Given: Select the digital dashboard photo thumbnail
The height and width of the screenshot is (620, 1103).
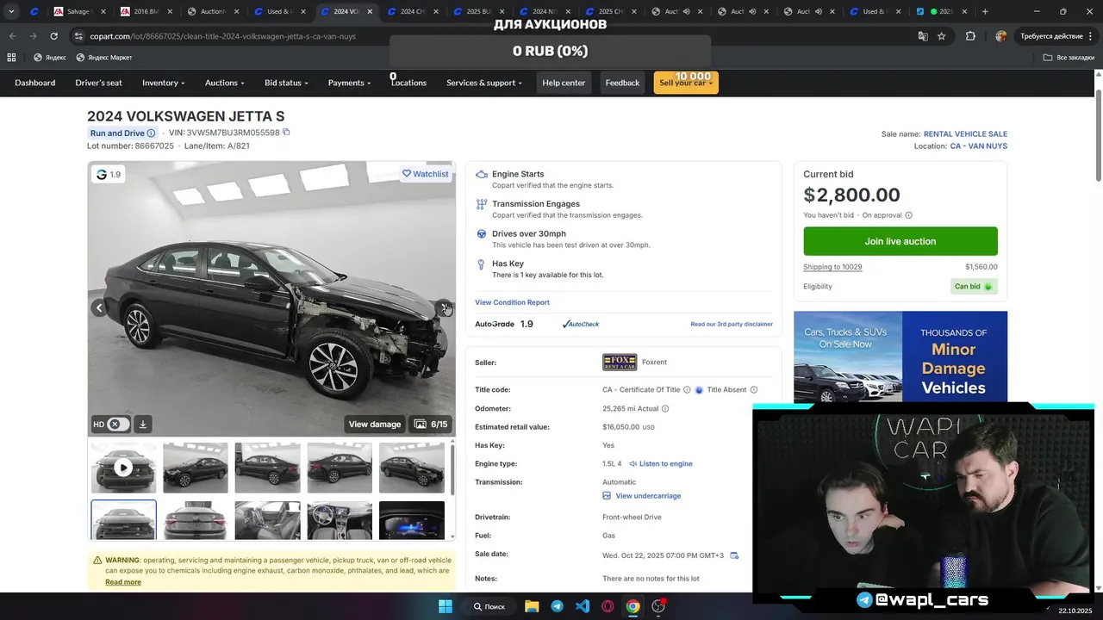Looking at the screenshot, I should point(412,520).
